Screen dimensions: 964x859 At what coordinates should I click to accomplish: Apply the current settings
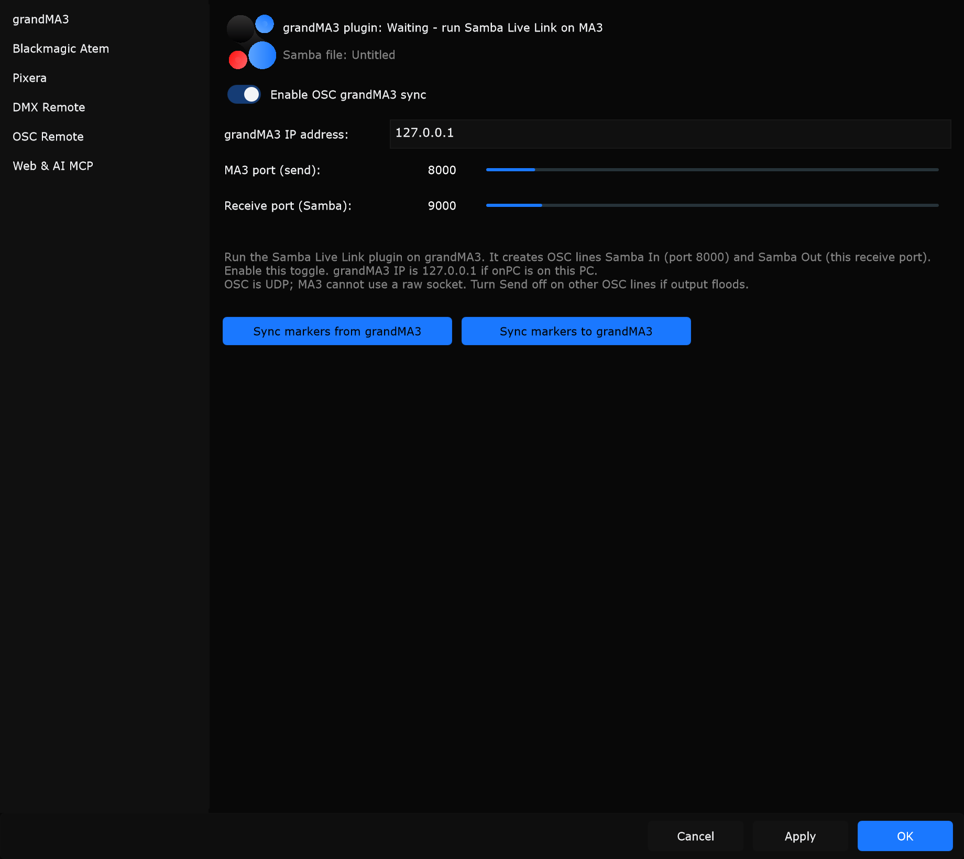801,836
